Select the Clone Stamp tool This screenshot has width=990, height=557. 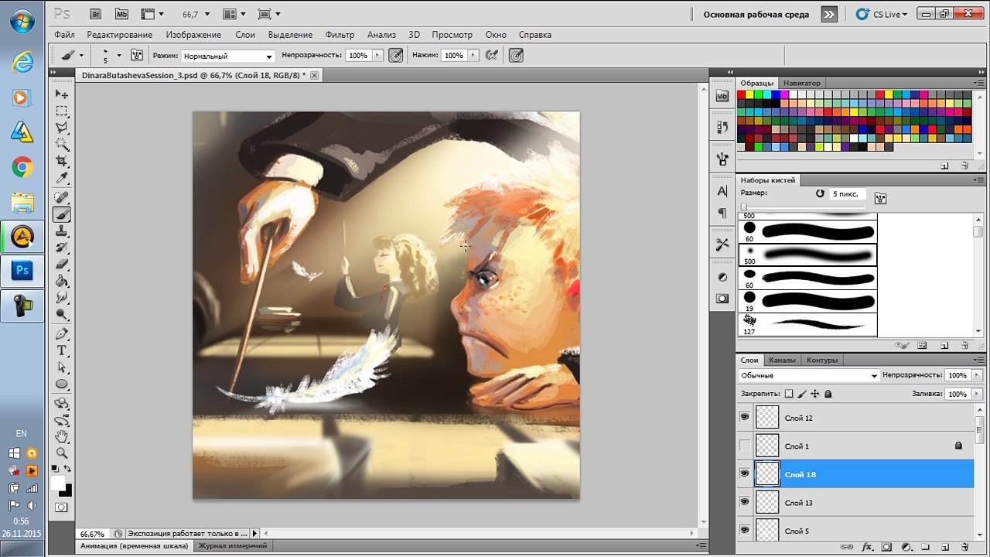coord(62,231)
